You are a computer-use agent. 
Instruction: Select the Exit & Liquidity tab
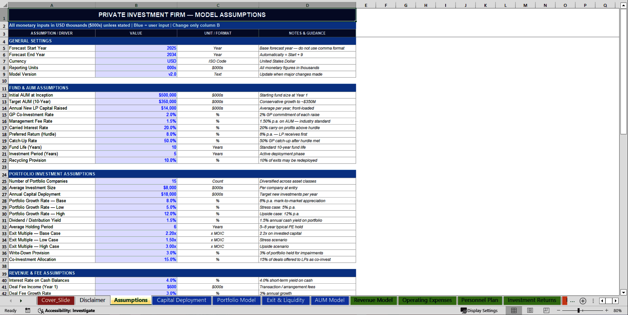click(x=285, y=300)
